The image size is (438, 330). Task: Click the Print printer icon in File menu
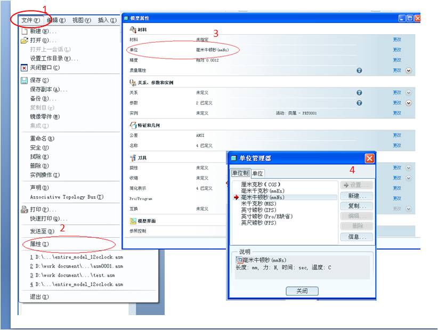click(25, 210)
